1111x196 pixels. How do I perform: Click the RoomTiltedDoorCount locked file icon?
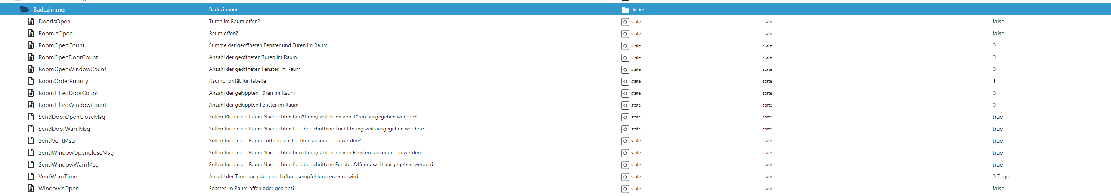click(x=31, y=93)
